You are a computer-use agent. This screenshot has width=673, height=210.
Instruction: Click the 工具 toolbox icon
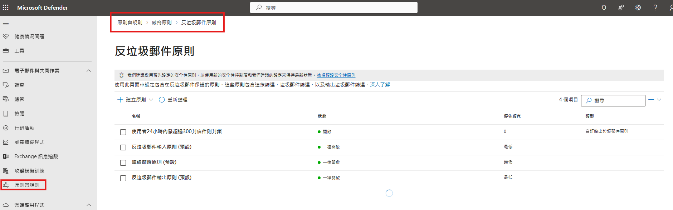(x=6, y=51)
